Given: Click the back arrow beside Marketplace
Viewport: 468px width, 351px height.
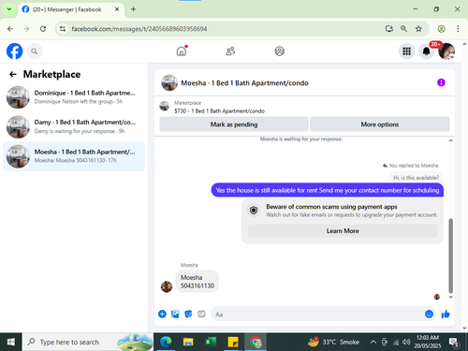Looking at the screenshot, I should (13, 74).
